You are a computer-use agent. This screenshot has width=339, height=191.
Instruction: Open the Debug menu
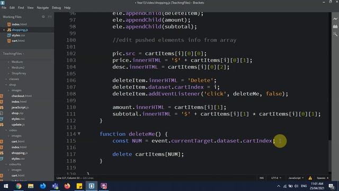pos(56,7)
